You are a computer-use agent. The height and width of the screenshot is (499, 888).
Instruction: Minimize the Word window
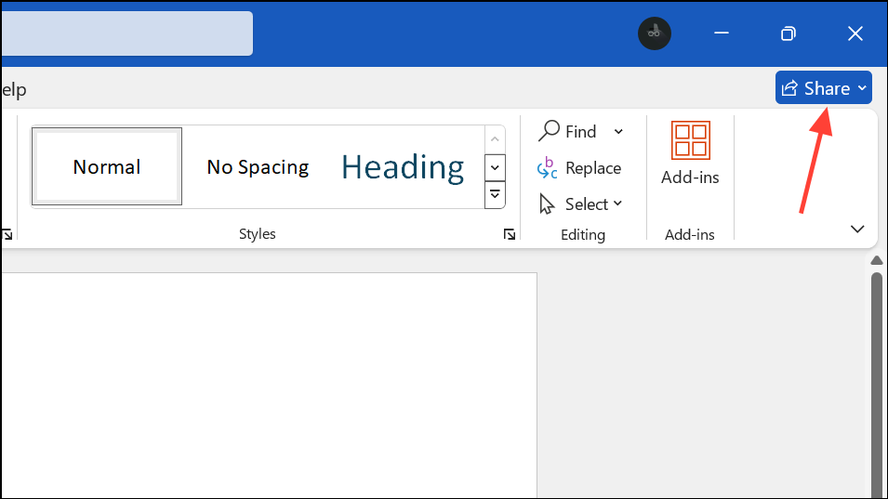point(721,33)
